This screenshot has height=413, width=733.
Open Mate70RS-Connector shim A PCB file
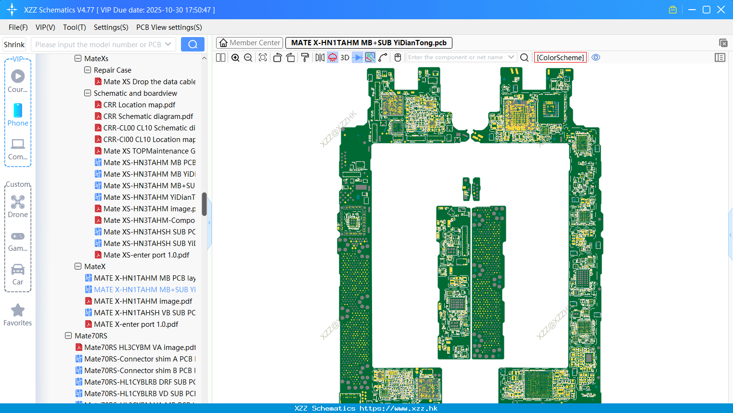140,359
